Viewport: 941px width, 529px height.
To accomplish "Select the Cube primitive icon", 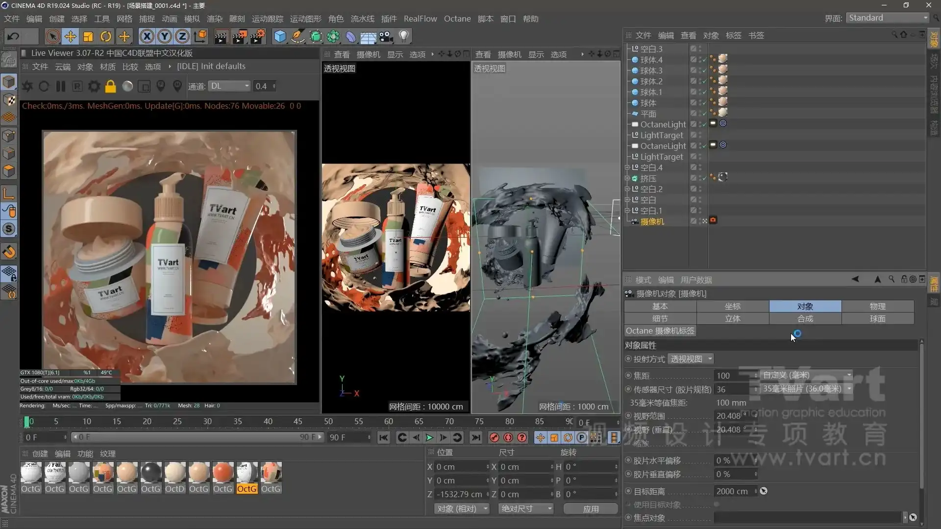I will pyautogui.click(x=280, y=36).
